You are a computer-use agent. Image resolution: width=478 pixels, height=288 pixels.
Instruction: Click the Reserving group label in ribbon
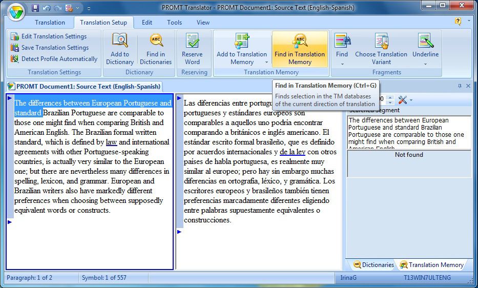pyautogui.click(x=194, y=72)
